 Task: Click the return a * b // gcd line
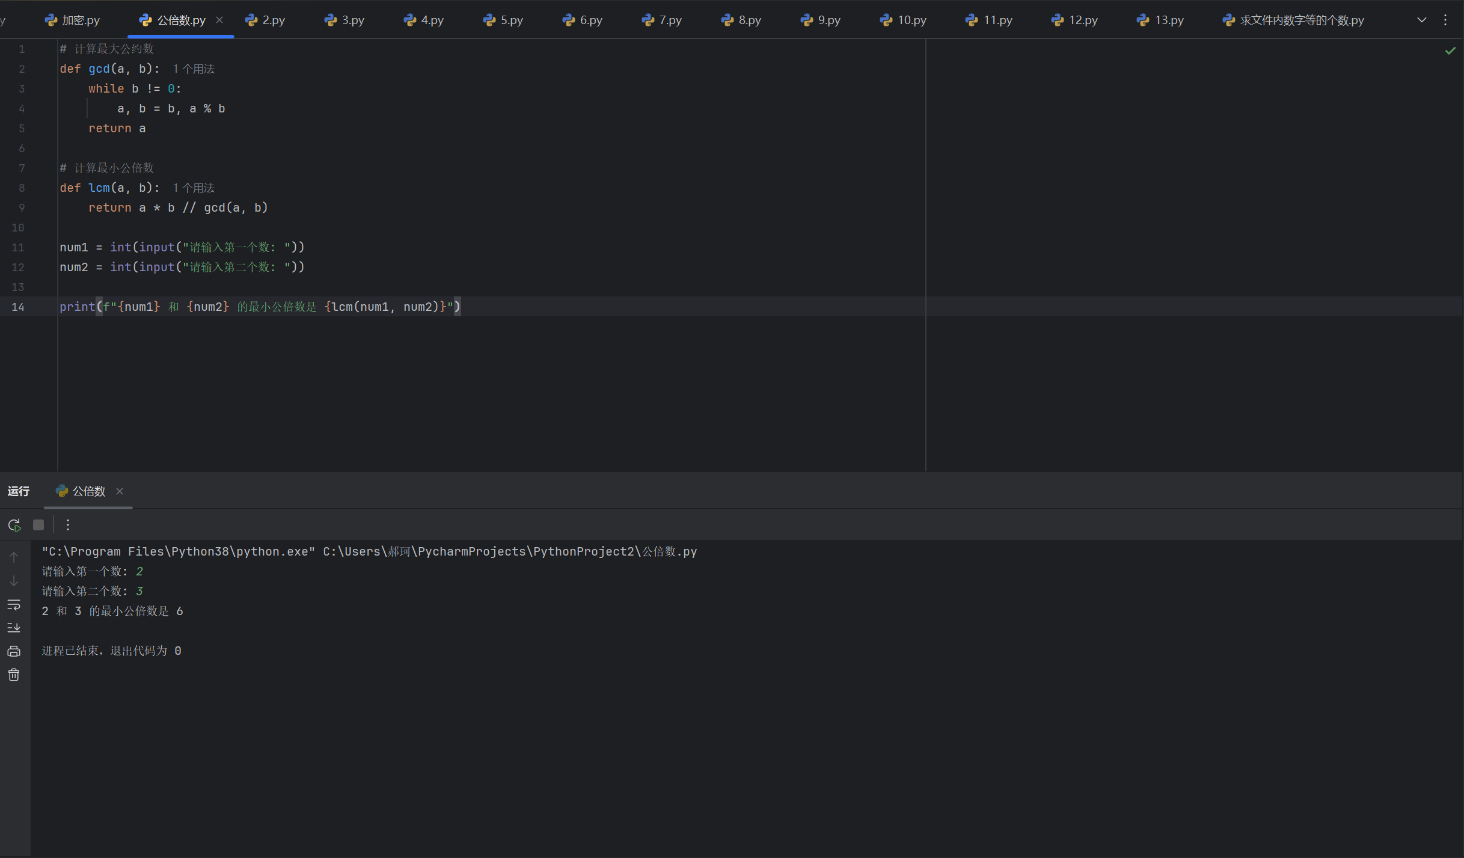[178, 207]
